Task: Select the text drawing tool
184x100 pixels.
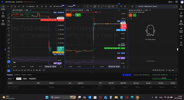Action: pos(9,32)
